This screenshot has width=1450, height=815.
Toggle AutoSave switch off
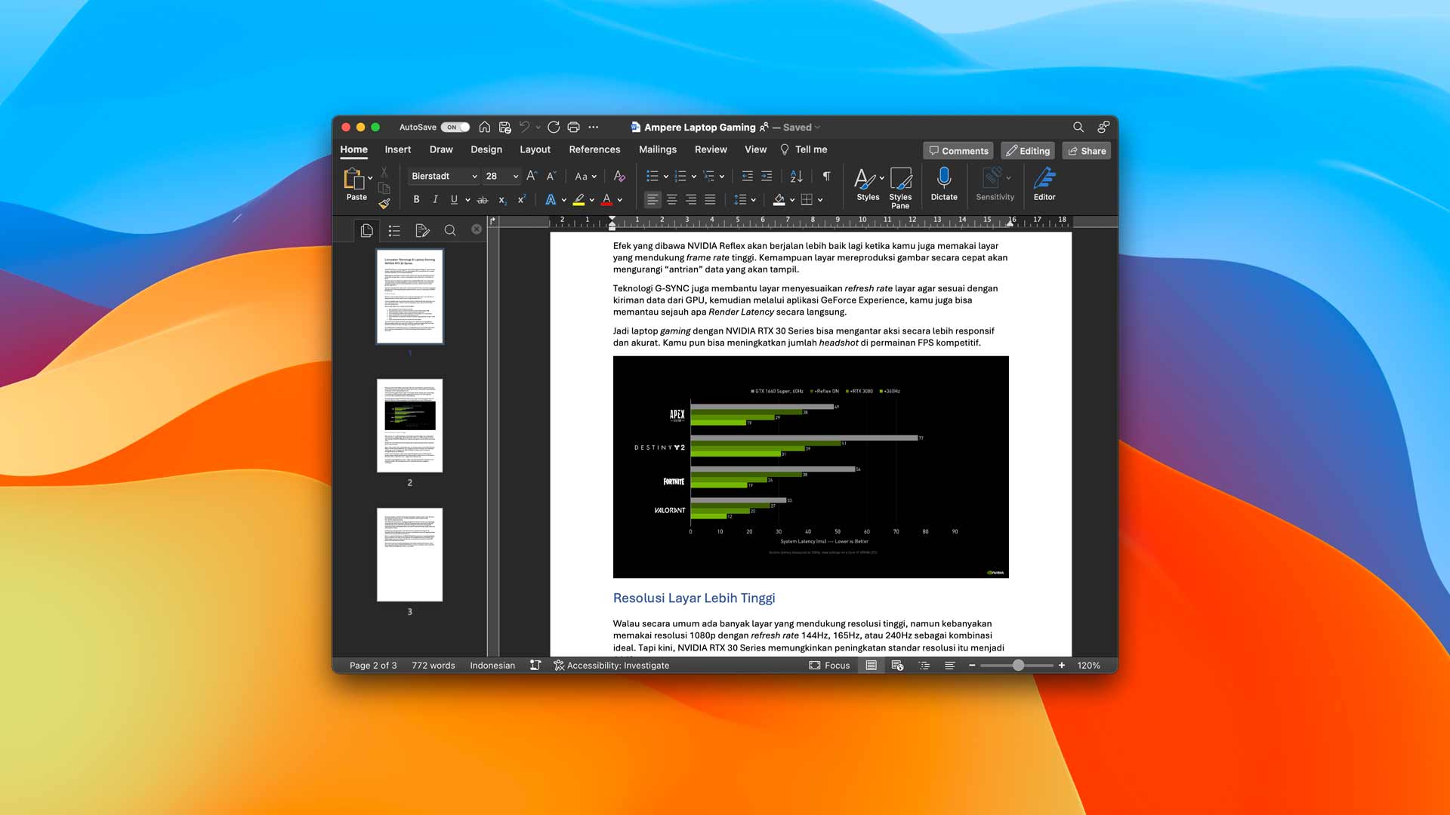coord(455,127)
